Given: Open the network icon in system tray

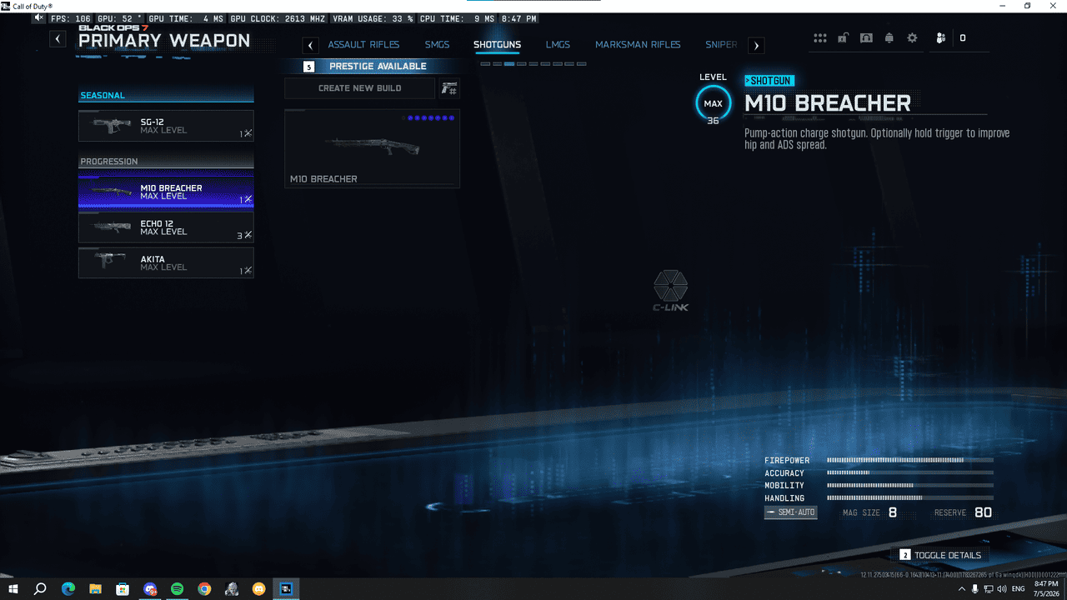Looking at the screenshot, I should point(989,589).
